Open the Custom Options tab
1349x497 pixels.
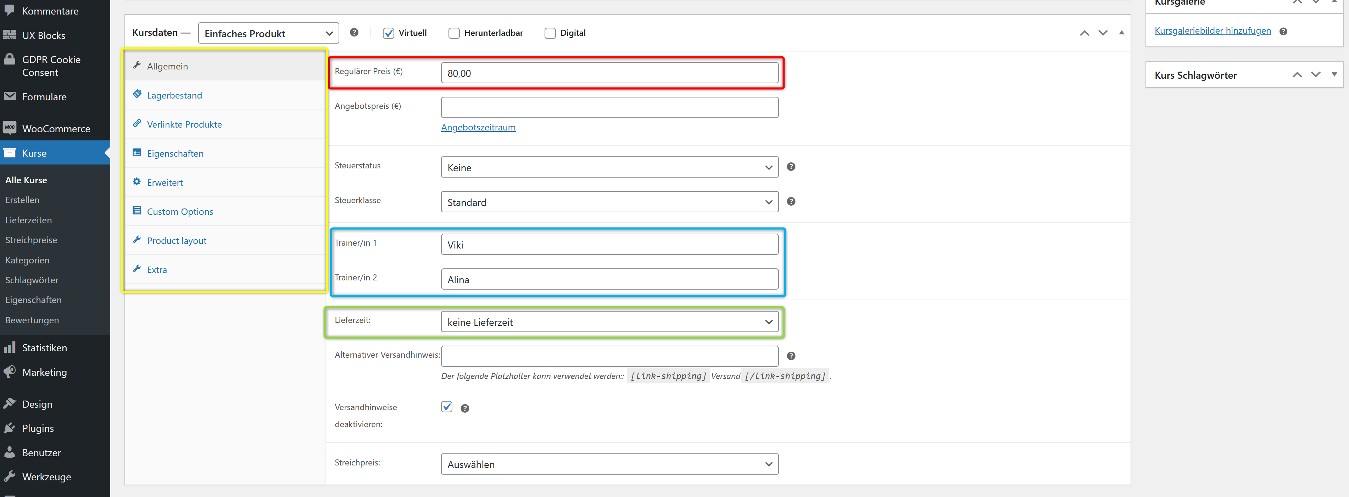pos(225,212)
